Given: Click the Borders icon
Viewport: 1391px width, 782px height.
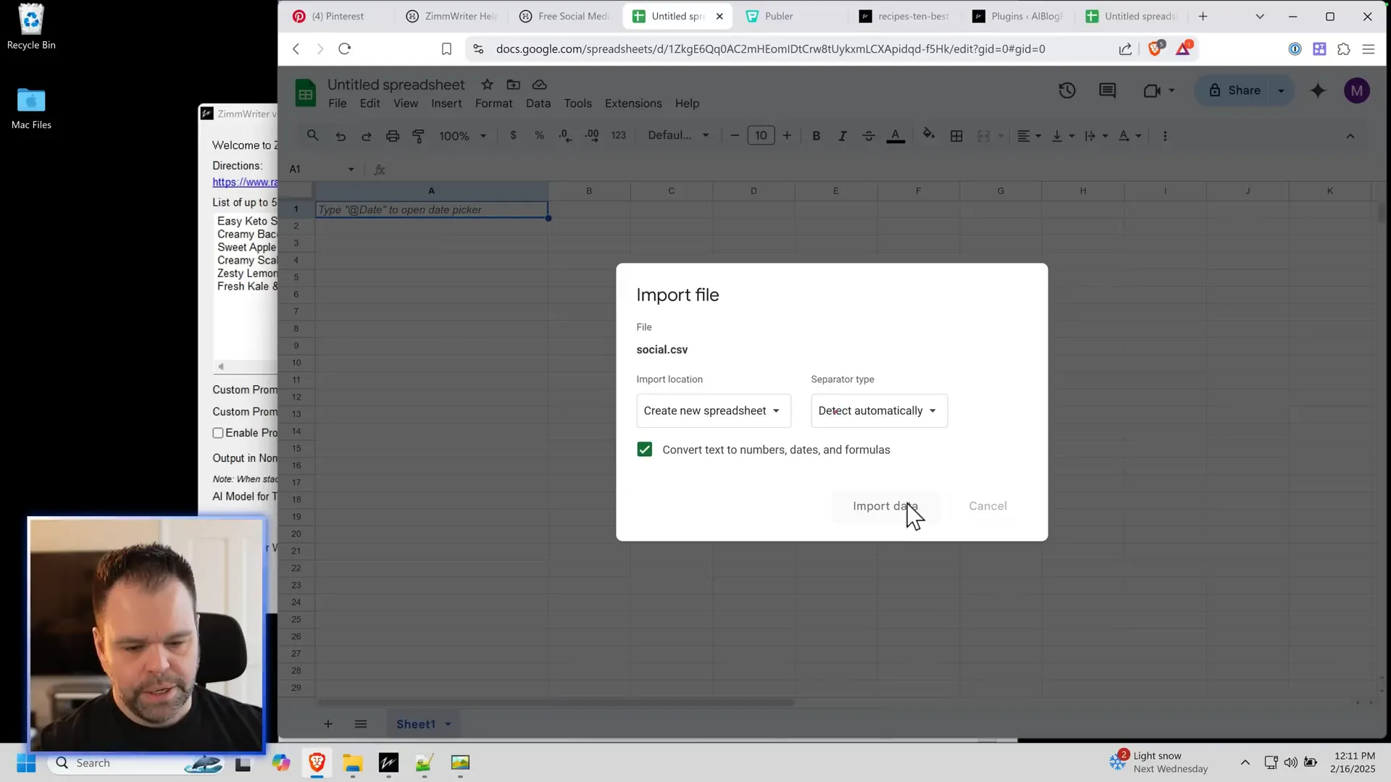Looking at the screenshot, I should pyautogui.click(x=956, y=136).
